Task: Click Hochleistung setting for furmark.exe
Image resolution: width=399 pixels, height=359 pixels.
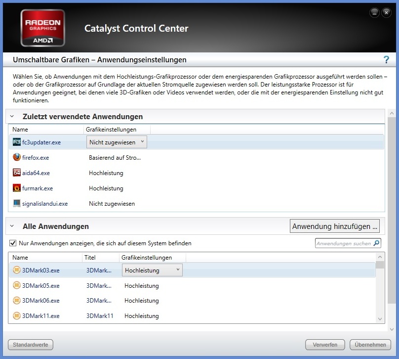Action: [x=106, y=188]
